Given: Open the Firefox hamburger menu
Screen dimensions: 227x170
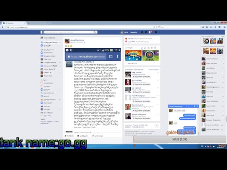Looking at the screenshot, I should 224,27.
